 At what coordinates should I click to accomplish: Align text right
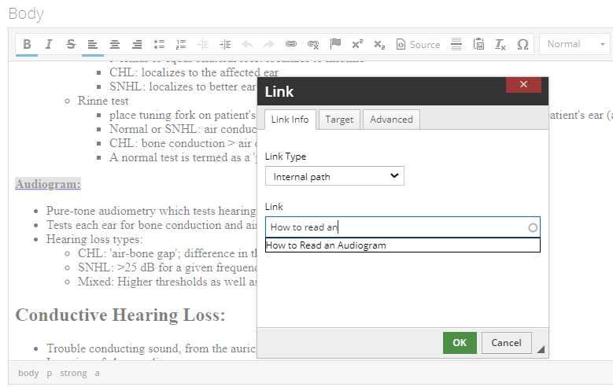pos(137,44)
